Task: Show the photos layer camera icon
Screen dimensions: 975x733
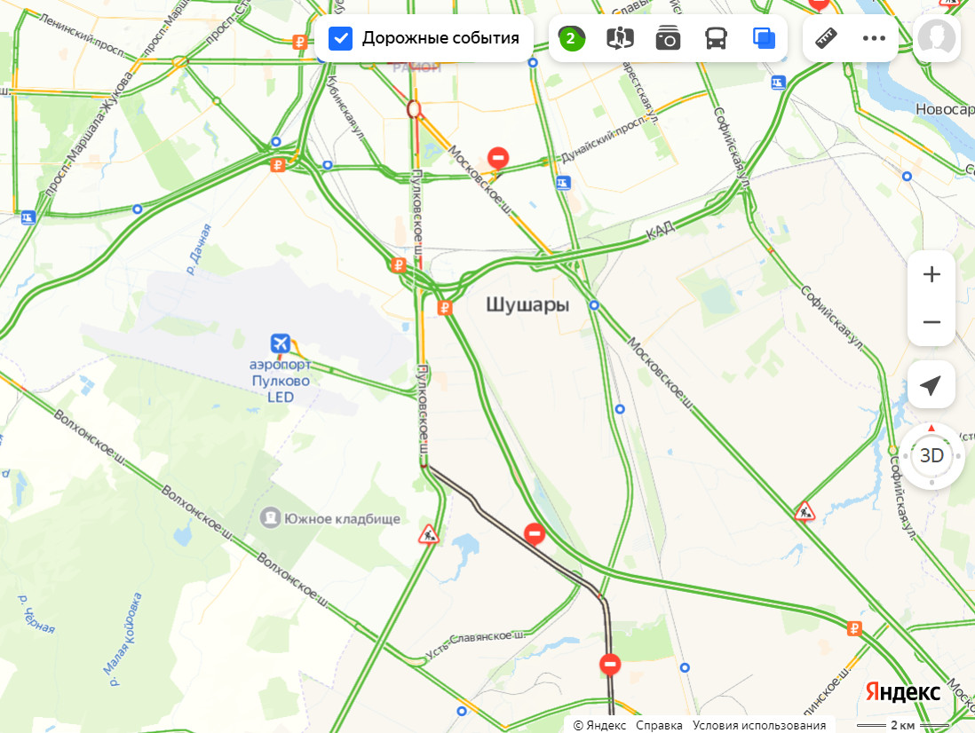Action: coord(668,38)
